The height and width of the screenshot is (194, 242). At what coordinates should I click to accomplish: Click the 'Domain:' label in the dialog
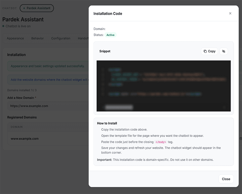pos(99,29)
